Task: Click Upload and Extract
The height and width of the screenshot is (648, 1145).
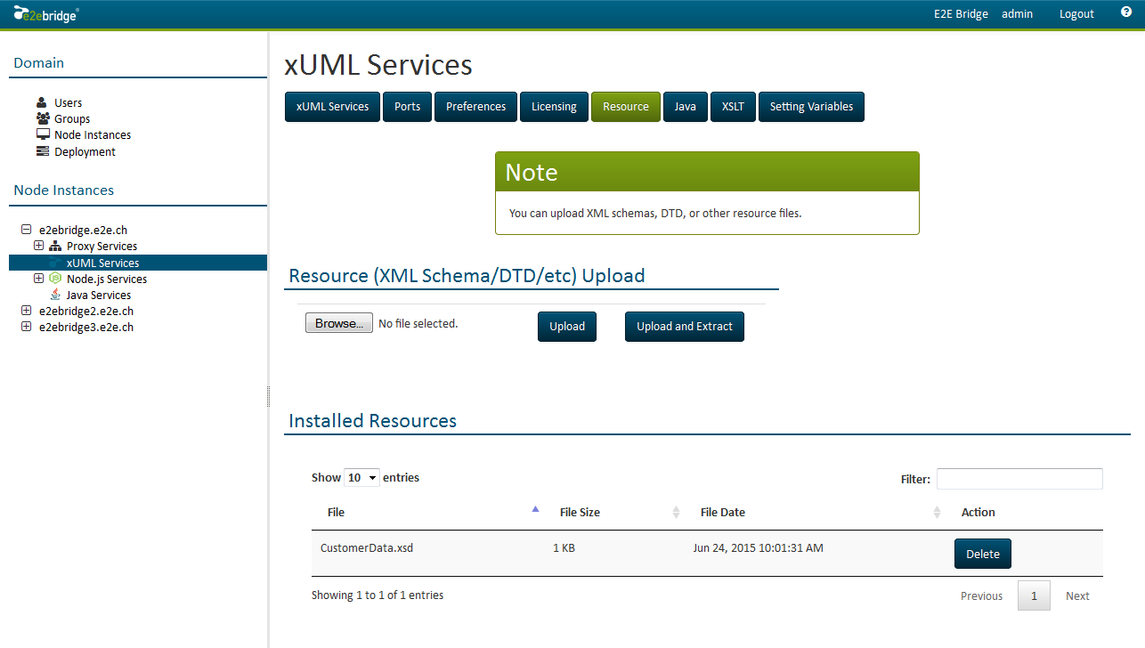Action: point(684,326)
